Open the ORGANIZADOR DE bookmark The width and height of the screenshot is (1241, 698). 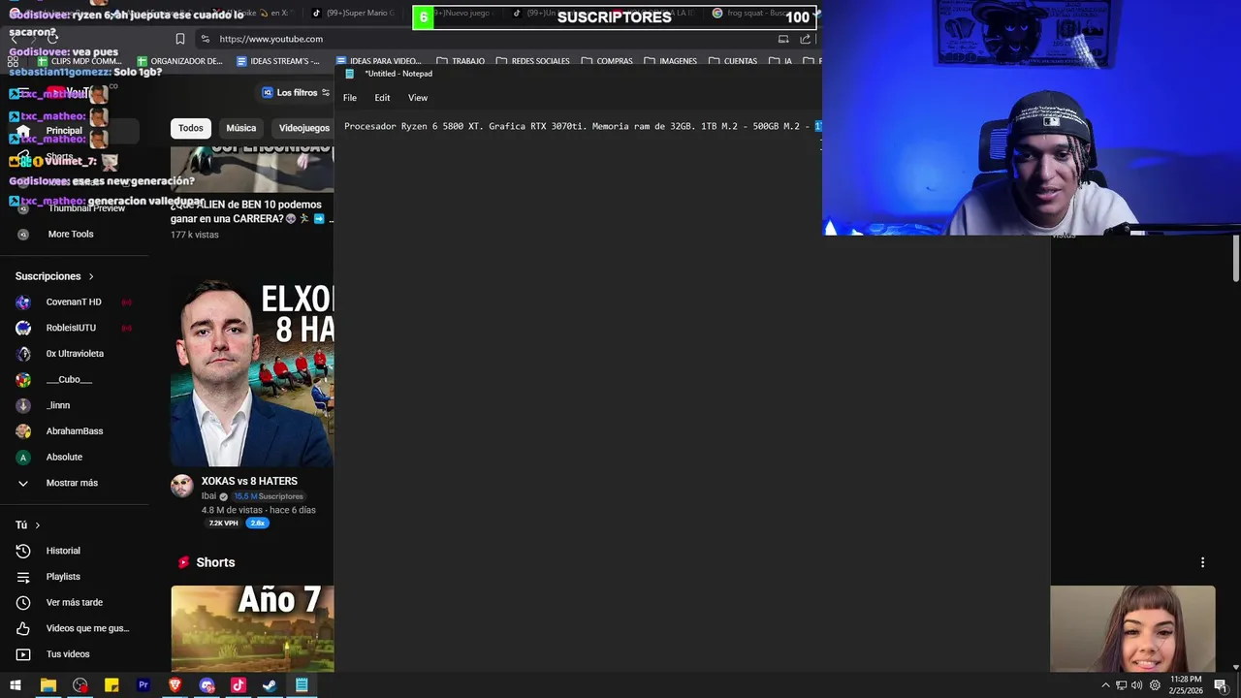(x=179, y=61)
